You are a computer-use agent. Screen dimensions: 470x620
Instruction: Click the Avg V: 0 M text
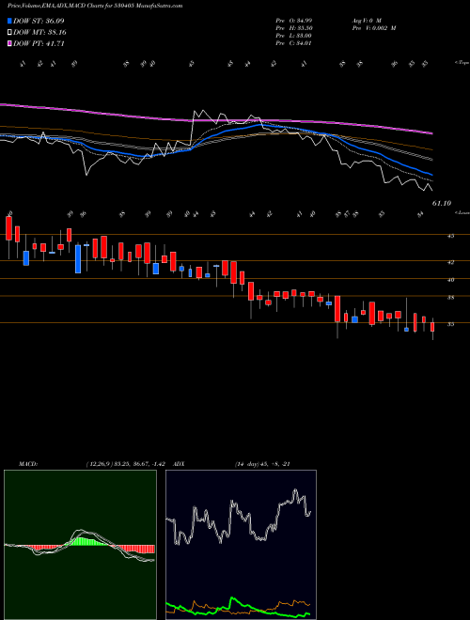[x=366, y=21]
